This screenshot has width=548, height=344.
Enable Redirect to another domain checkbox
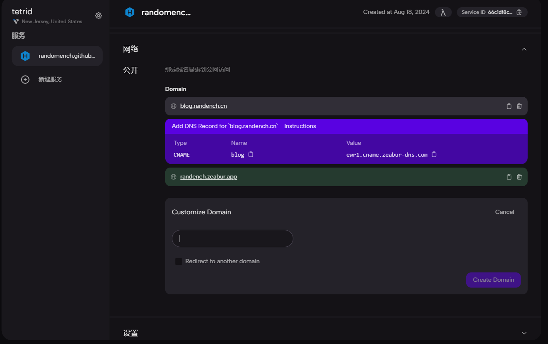[x=179, y=261]
